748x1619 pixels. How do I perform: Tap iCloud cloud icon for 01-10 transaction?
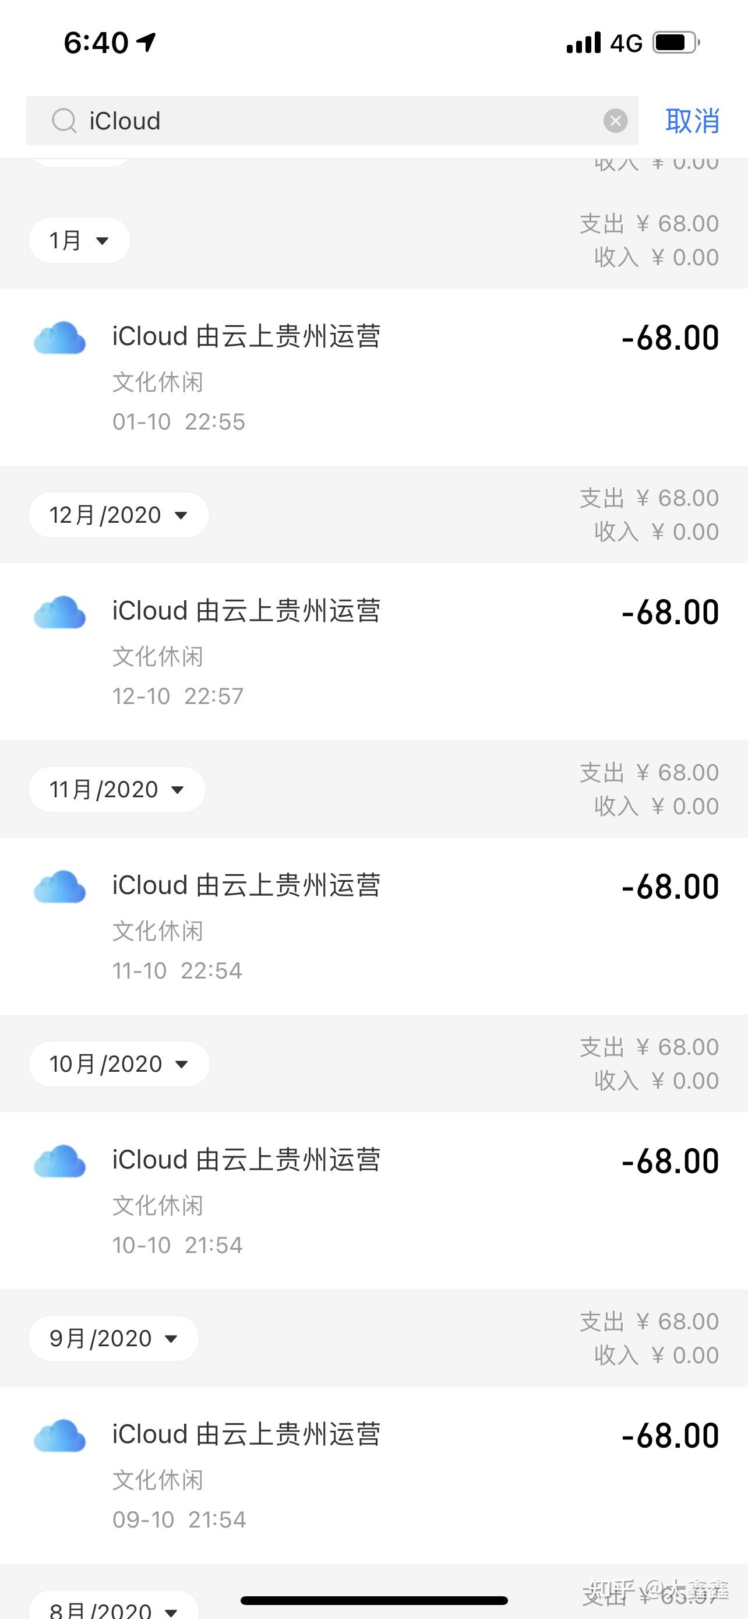tap(59, 338)
